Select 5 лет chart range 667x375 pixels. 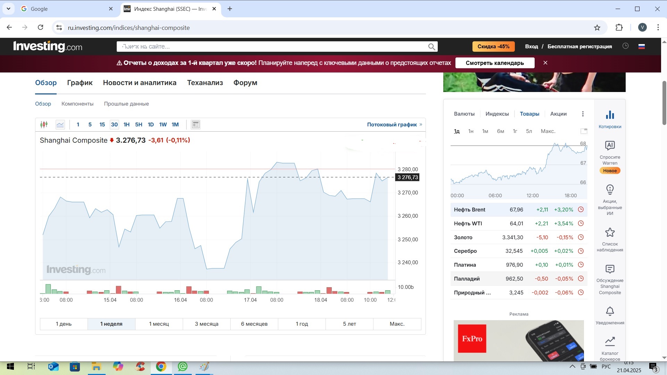point(349,324)
